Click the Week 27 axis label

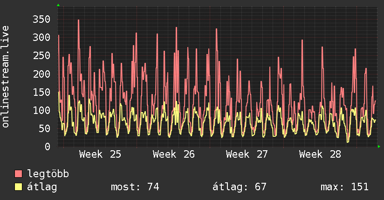[x=247, y=154]
